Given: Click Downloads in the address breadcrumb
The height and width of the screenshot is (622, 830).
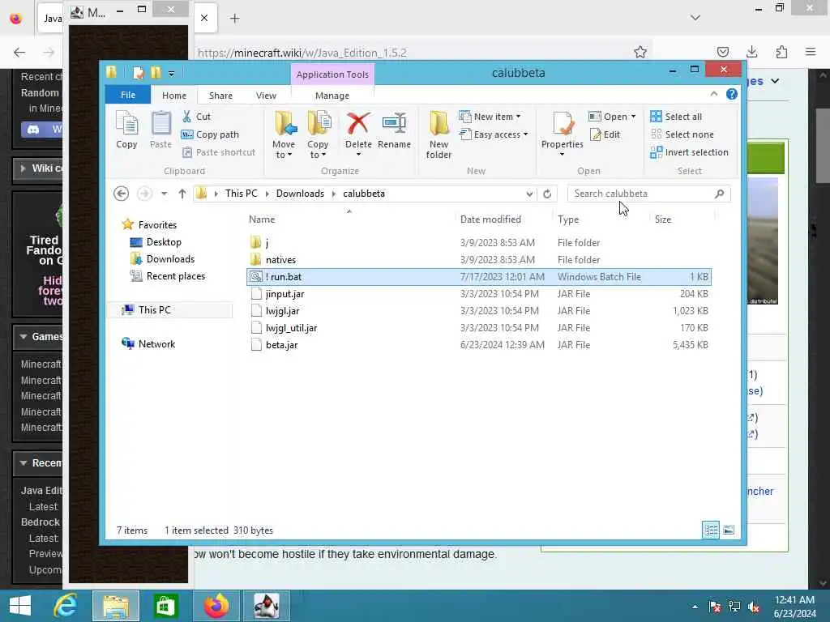Looking at the screenshot, I should pyautogui.click(x=300, y=194).
